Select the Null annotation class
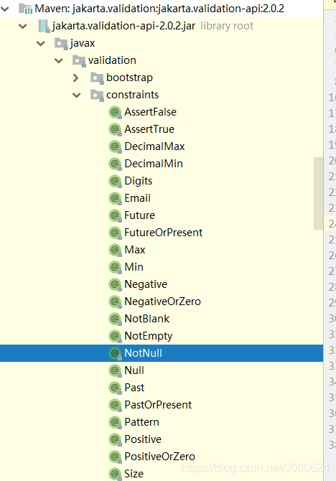 pyautogui.click(x=134, y=370)
